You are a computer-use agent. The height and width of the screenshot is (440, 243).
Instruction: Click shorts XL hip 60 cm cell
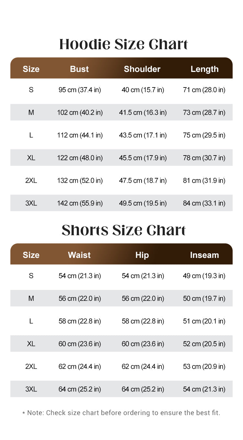click(143, 344)
